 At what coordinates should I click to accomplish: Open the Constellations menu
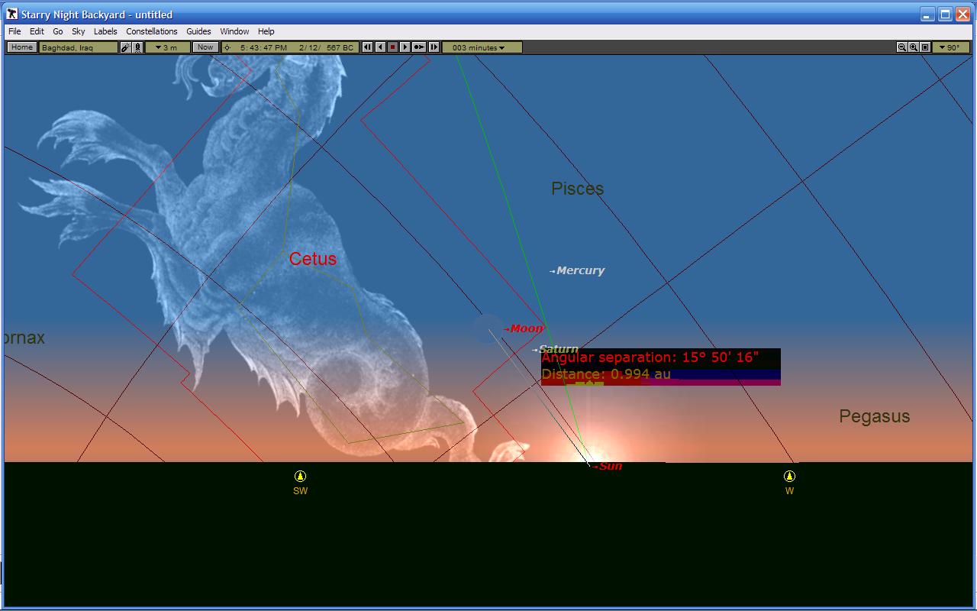pyautogui.click(x=152, y=31)
